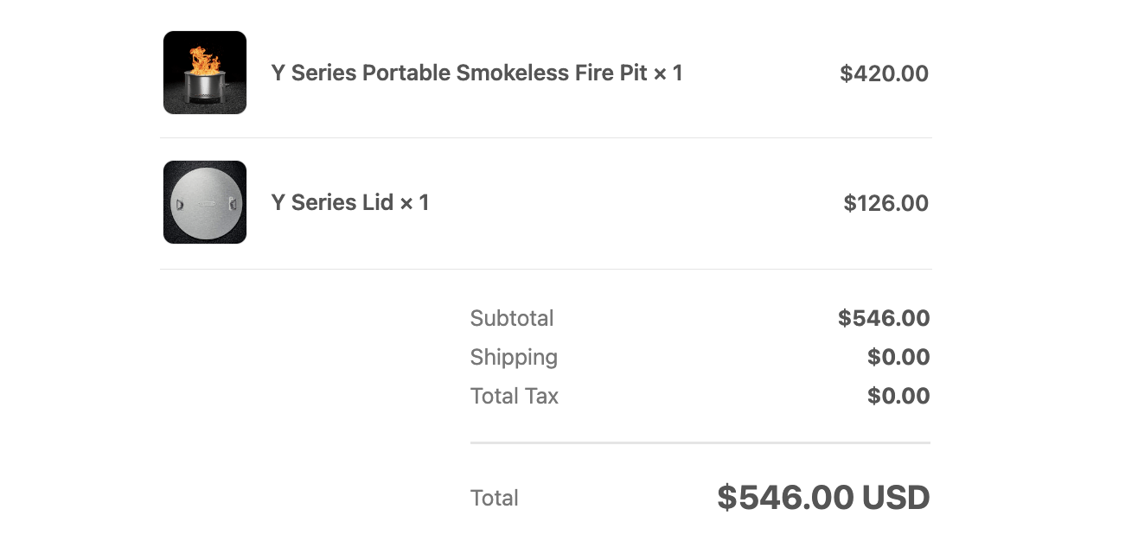
Task: Select the Y Series Lid product name
Action: coord(332,203)
